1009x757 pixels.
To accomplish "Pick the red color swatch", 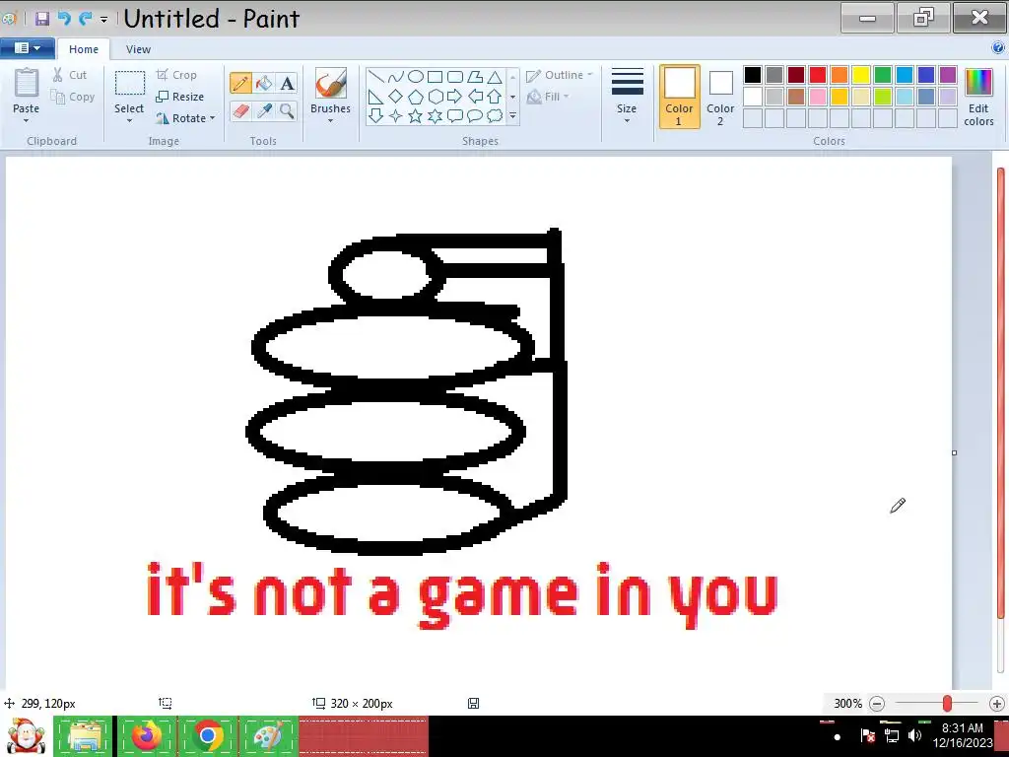I will click(x=818, y=75).
